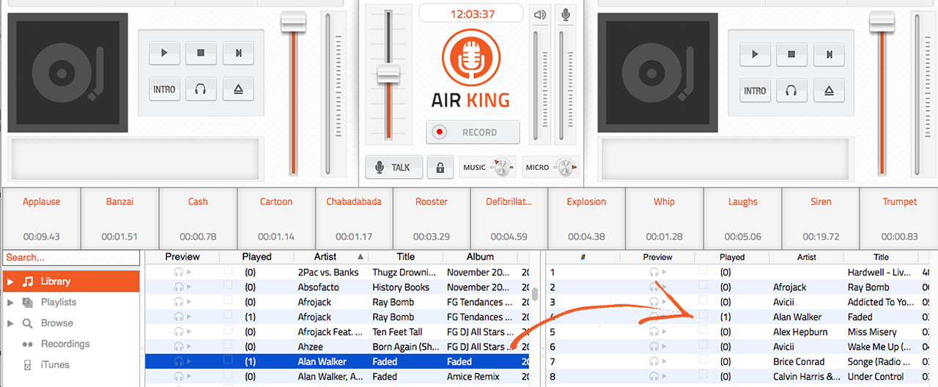938x387 pixels.
Task: Toggle INTRO mode on the left deck
Action: [x=164, y=89]
